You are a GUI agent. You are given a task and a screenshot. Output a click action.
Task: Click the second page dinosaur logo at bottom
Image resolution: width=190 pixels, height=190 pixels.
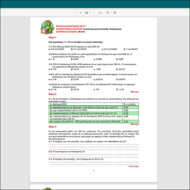[x=47, y=188]
